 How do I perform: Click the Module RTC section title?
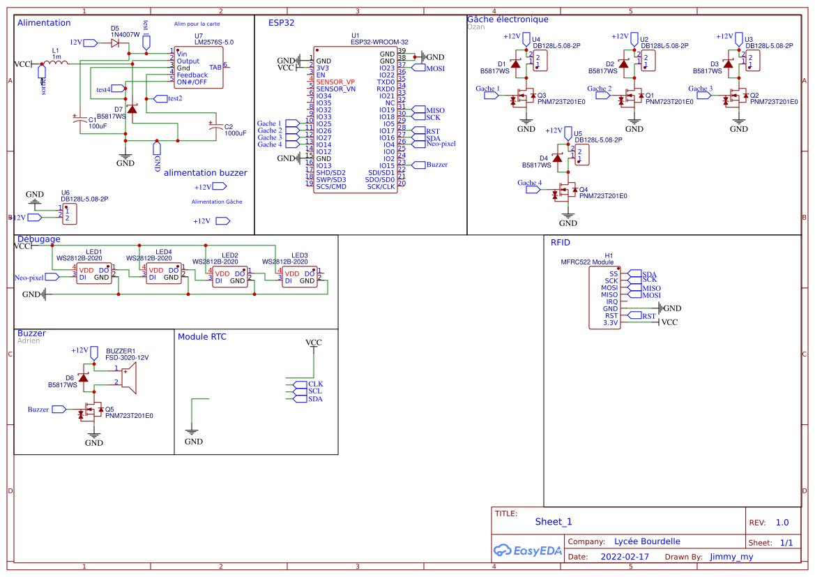coord(202,337)
